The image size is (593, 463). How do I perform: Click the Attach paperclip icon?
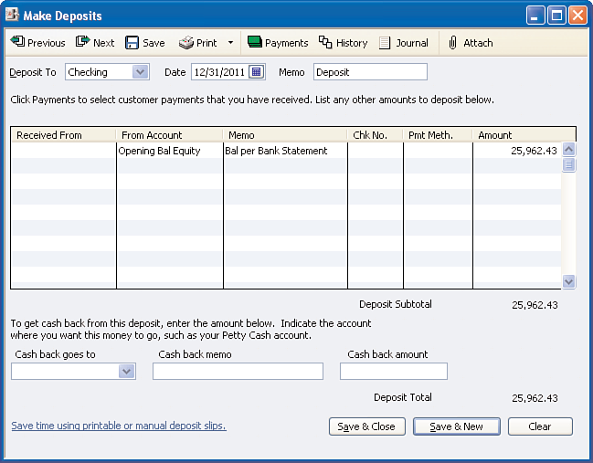452,43
